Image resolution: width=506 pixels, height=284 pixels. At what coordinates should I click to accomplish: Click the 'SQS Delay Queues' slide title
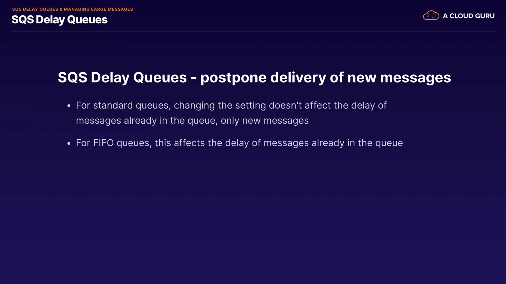60,20
